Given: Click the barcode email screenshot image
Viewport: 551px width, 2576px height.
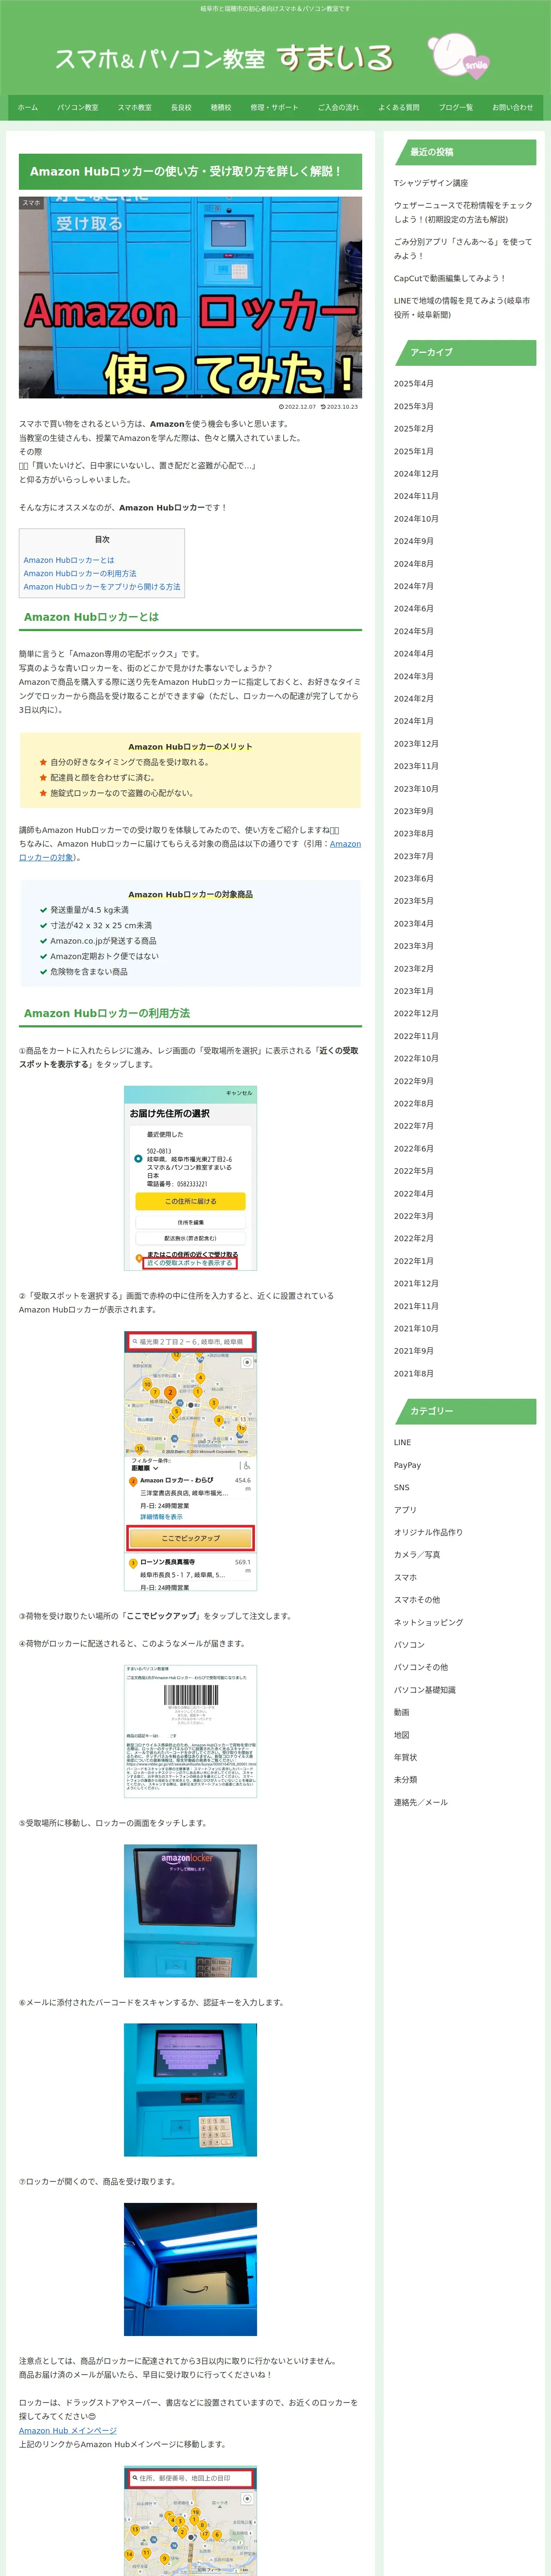Looking at the screenshot, I should 190,1731.
